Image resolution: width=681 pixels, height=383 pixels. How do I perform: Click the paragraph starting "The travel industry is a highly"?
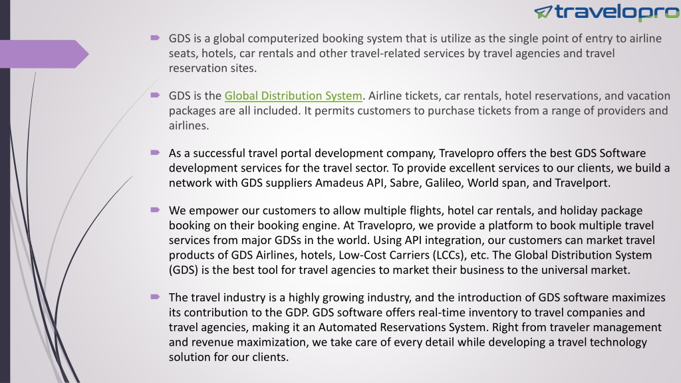pyautogui.click(x=417, y=327)
